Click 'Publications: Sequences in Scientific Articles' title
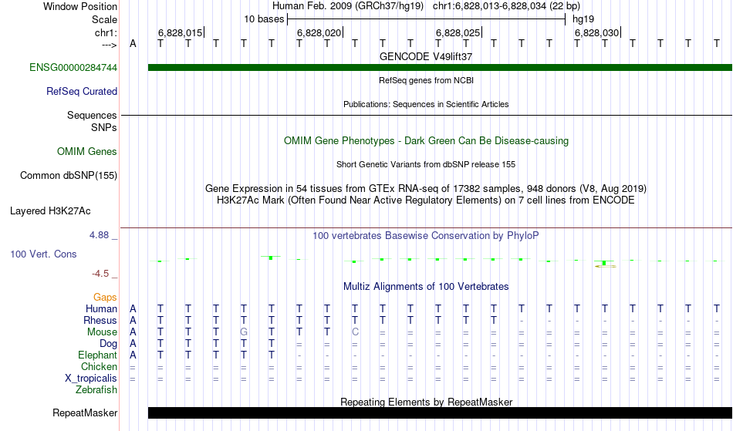Viewport: 733px width, 431px height. (x=426, y=104)
